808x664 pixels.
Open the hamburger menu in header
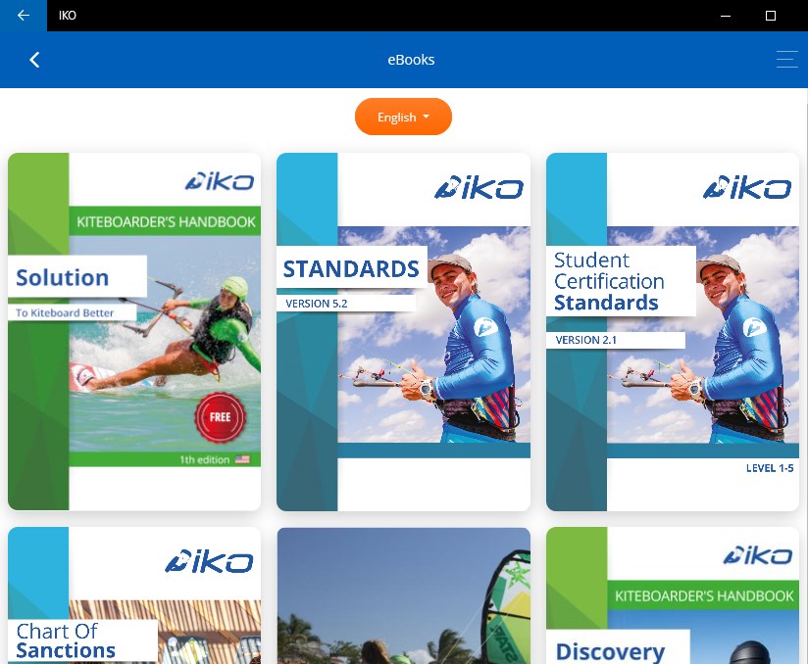click(786, 59)
